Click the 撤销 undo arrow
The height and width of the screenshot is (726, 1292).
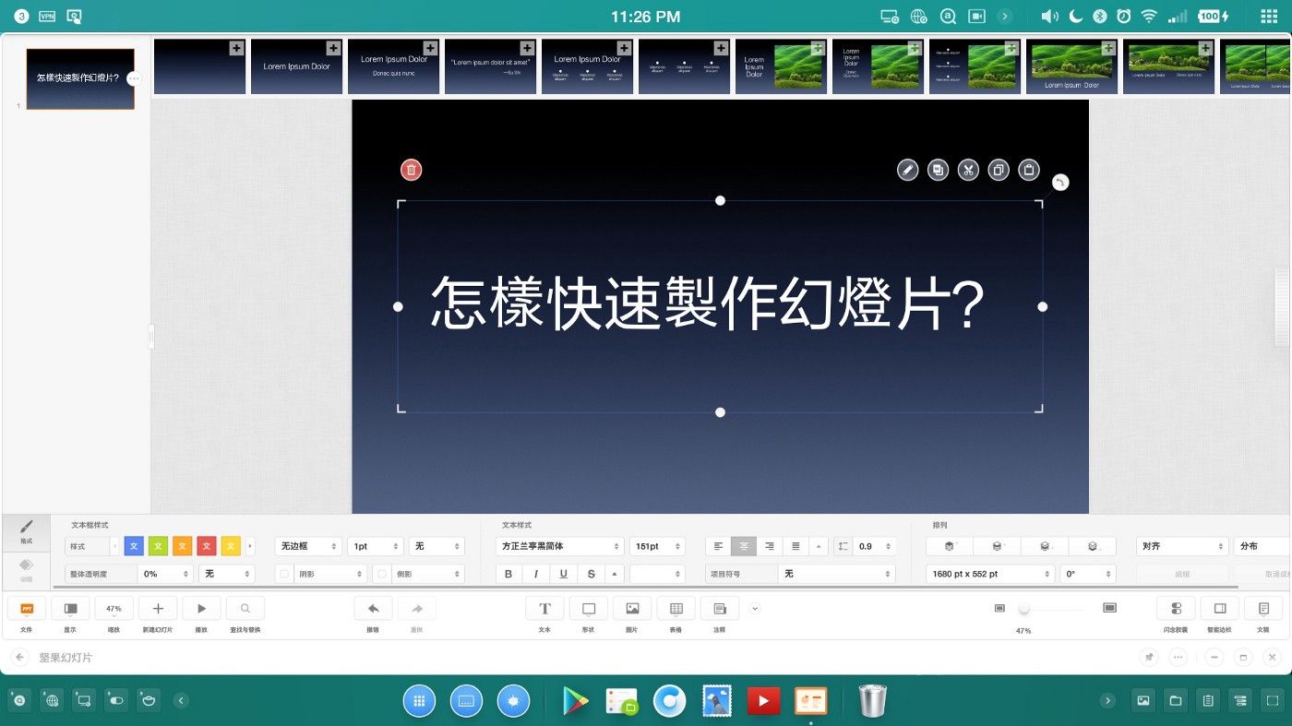(373, 609)
